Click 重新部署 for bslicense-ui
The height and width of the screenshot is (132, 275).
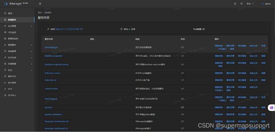[230, 80]
